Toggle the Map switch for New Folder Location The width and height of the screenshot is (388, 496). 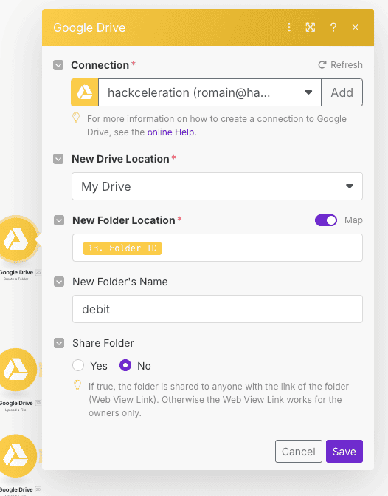[326, 220]
